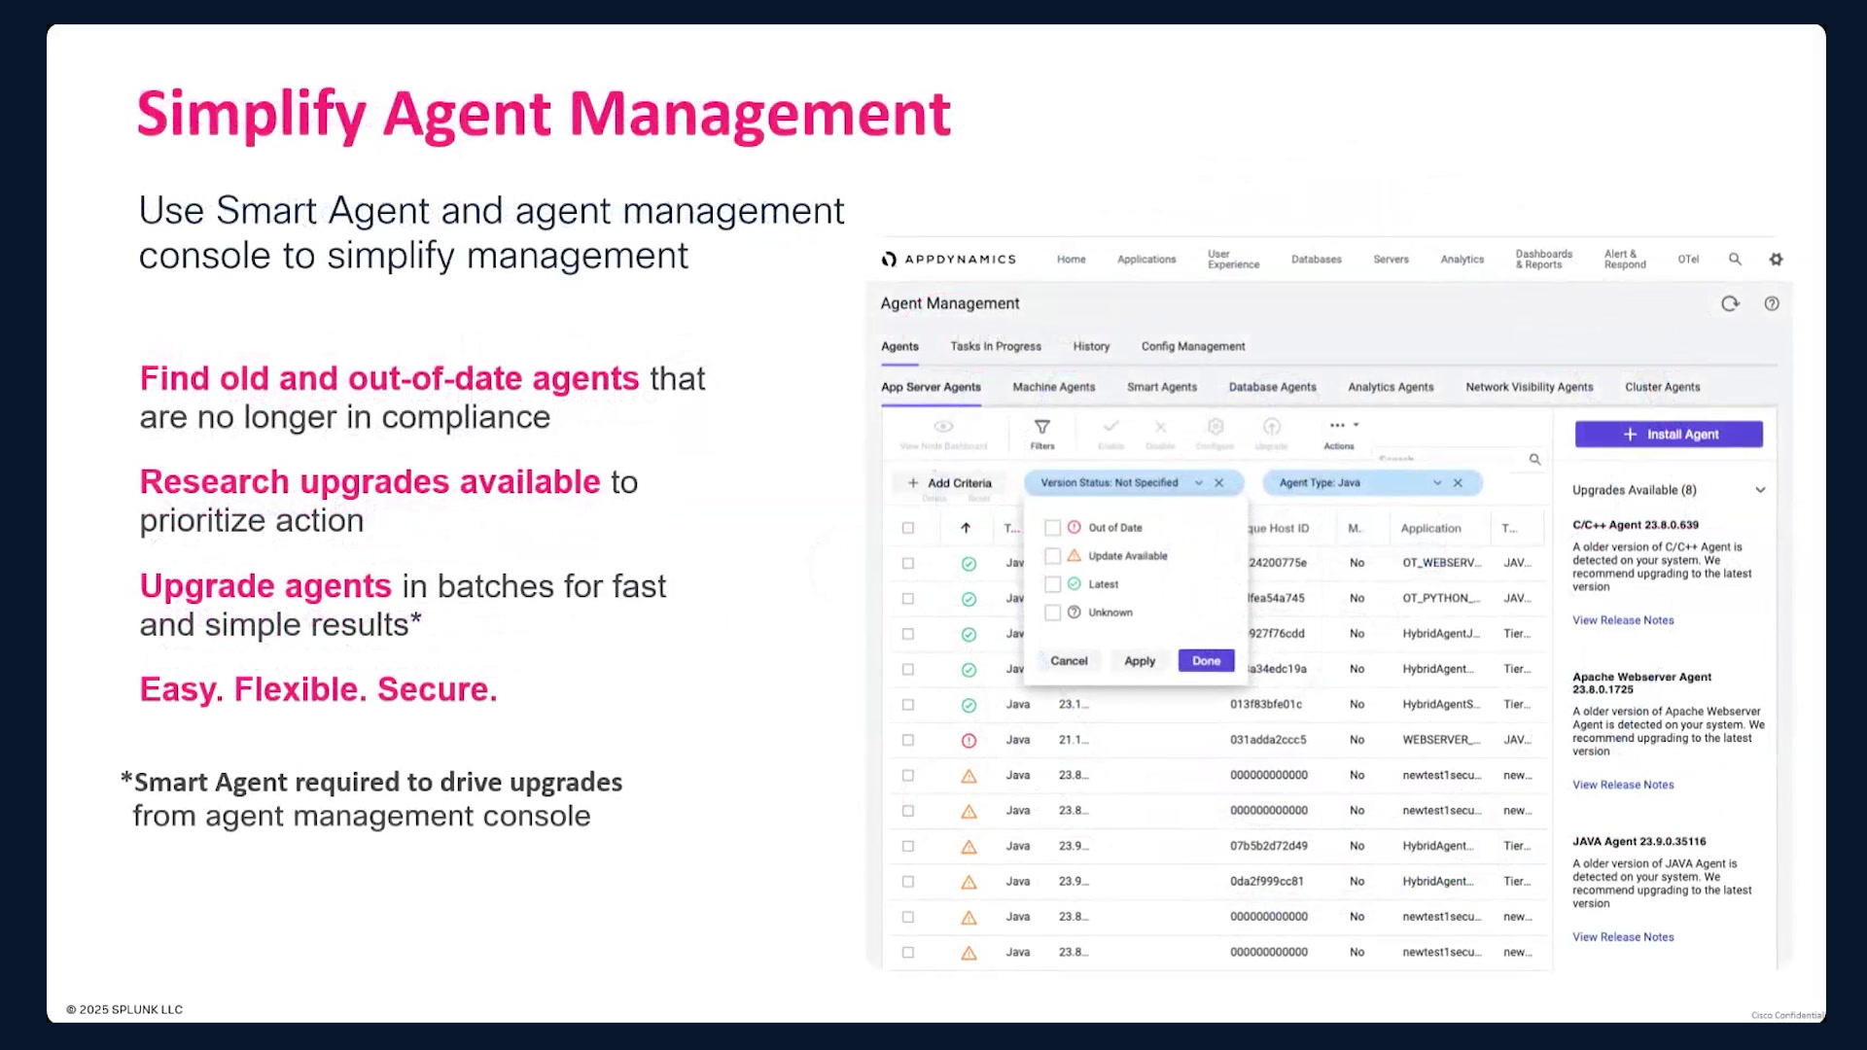Click the sort arrow column header
The height and width of the screenshot is (1050, 1867).
point(966,528)
